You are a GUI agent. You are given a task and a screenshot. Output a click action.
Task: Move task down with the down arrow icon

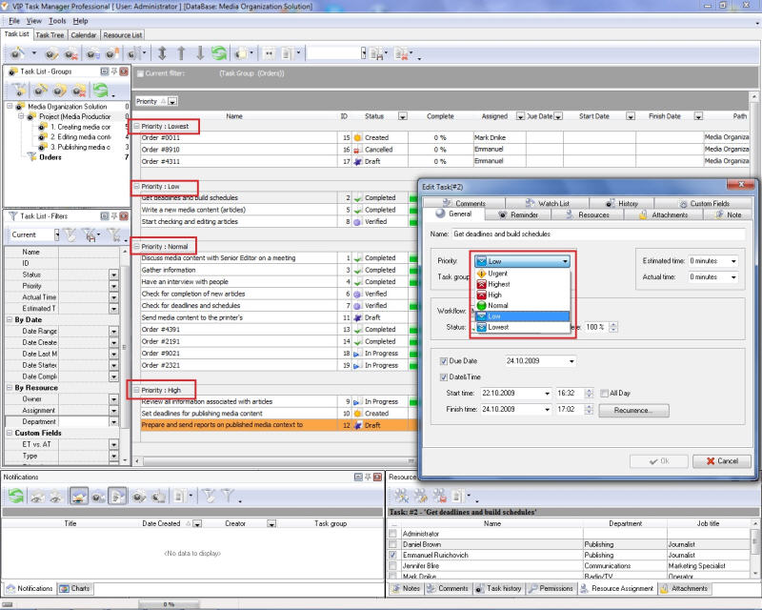point(200,53)
